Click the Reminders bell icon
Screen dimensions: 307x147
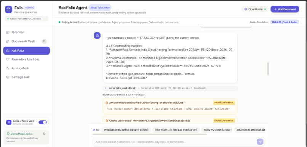coord(8,59)
